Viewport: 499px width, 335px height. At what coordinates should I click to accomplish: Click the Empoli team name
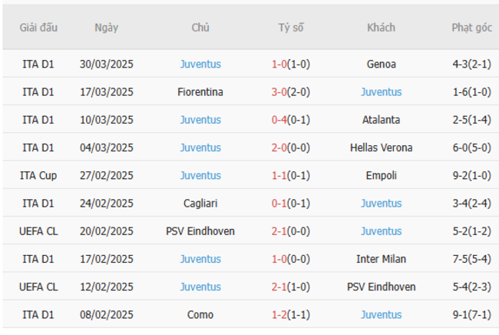click(381, 175)
